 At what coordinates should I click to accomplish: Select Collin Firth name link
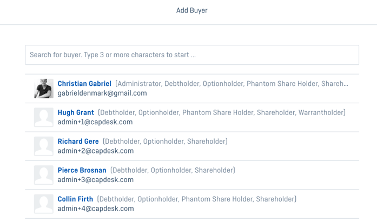click(75, 199)
